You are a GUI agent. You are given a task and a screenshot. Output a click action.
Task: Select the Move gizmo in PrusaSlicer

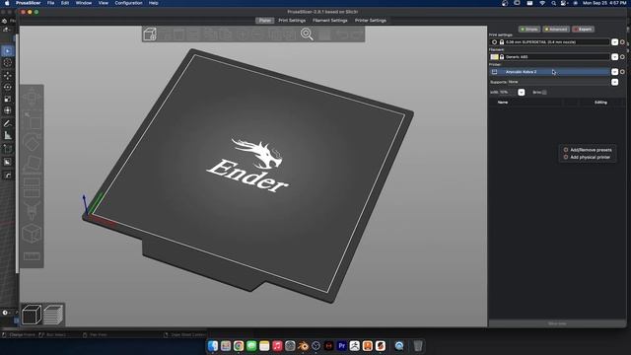click(32, 97)
